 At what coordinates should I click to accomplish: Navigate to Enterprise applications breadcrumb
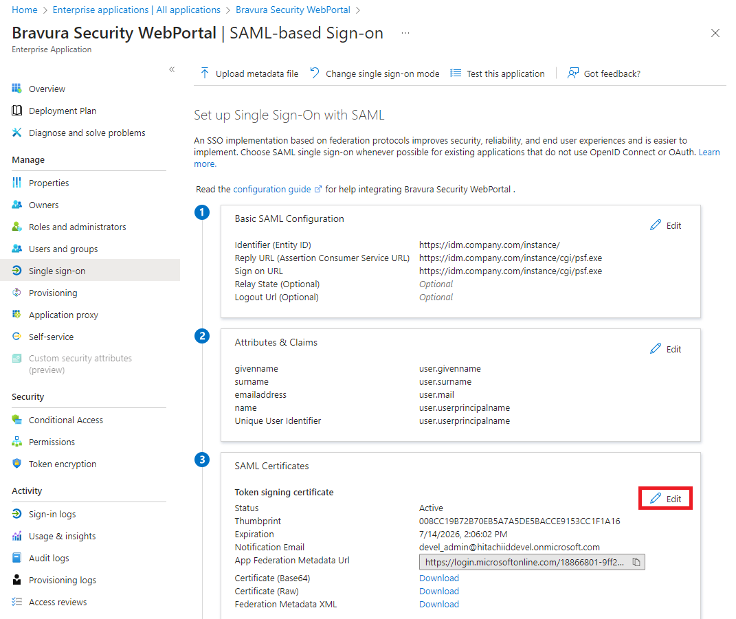click(x=135, y=9)
